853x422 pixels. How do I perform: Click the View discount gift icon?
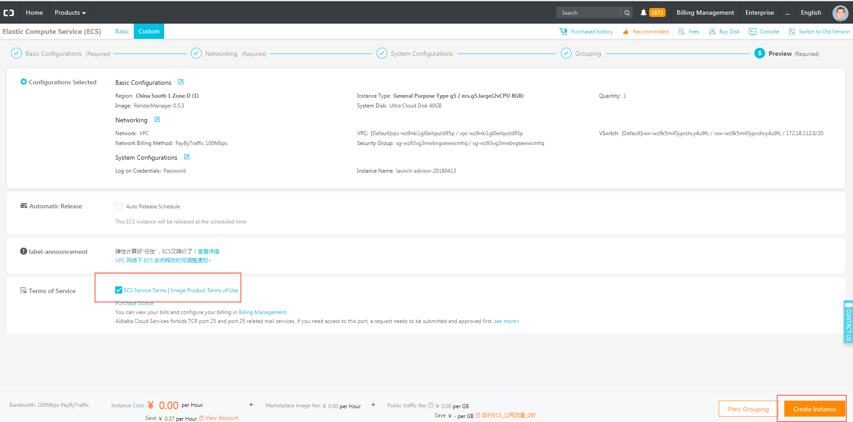click(202, 418)
